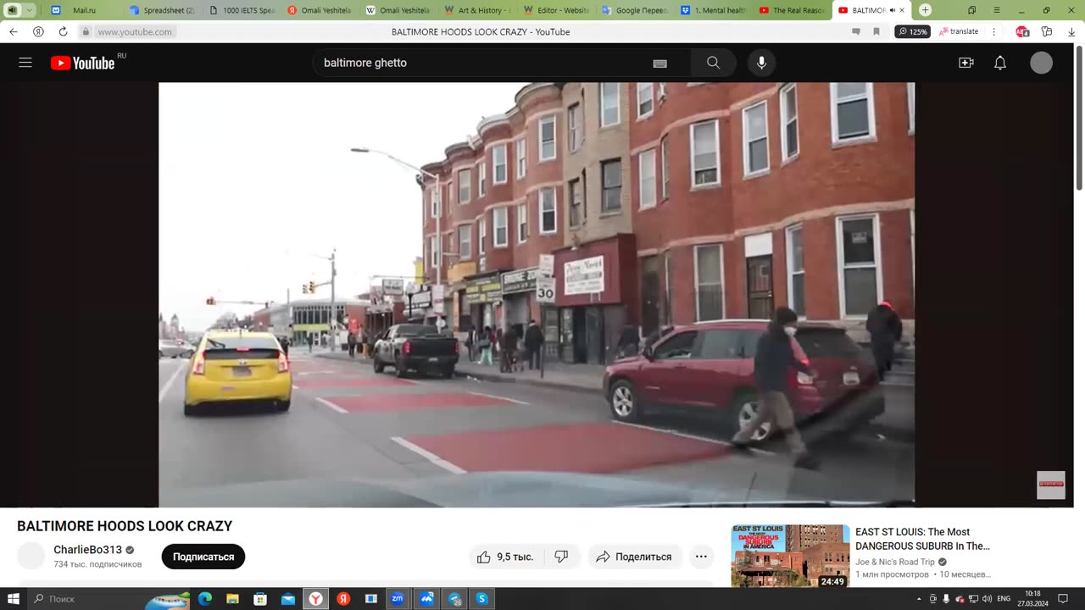The width and height of the screenshot is (1085, 610).
Task: Click the youtube.com address bar
Action: tap(135, 31)
